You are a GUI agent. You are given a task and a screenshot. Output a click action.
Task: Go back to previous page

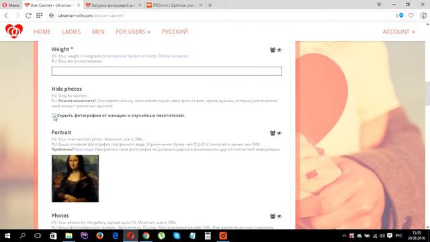6,15
